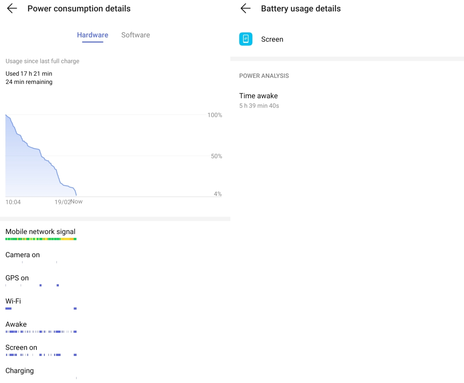The height and width of the screenshot is (383, 464).
Task: Switch to the Software tab
Action: point(135,35)
